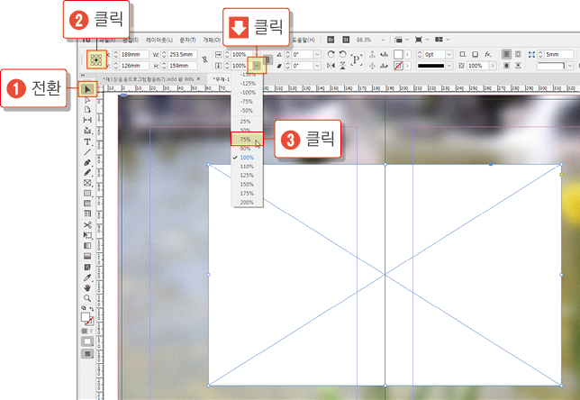Open scale Y percentage dropdown arrow
This screenshot has width=580, height=400.
point(257,66)
